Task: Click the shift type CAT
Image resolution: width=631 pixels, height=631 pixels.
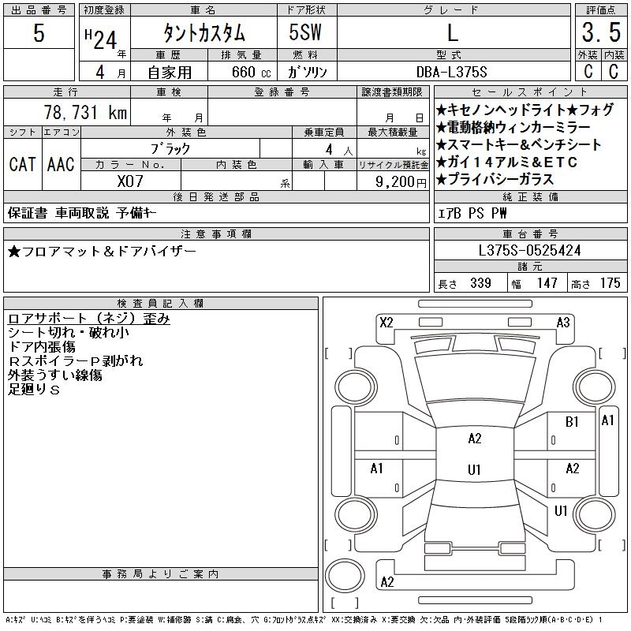Action: pyautogui.click(x=23, y=165)
